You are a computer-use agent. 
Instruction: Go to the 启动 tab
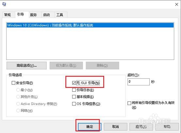46,15
